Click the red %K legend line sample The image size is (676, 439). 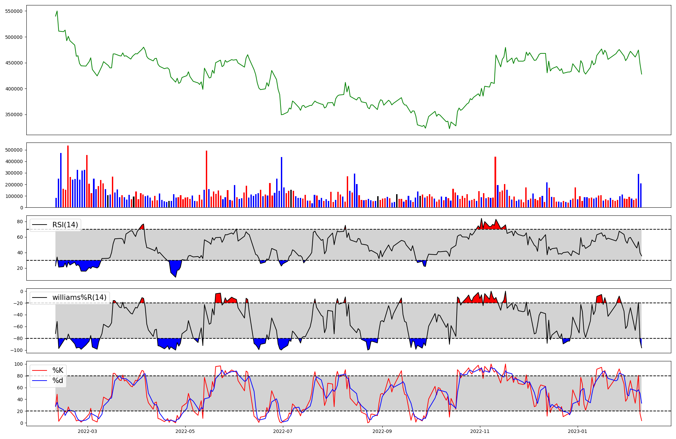[x=40, y=370]
